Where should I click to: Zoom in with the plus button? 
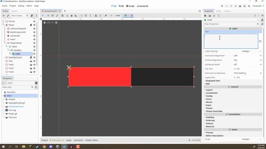tap(56, 23)
